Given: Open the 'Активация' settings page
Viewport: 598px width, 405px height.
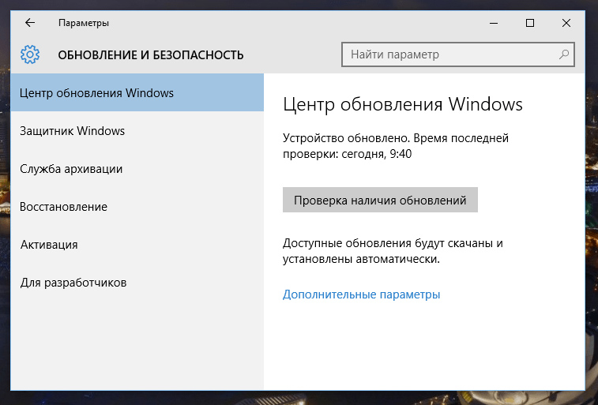Looking at the screenshot, I should click(49, 245).
